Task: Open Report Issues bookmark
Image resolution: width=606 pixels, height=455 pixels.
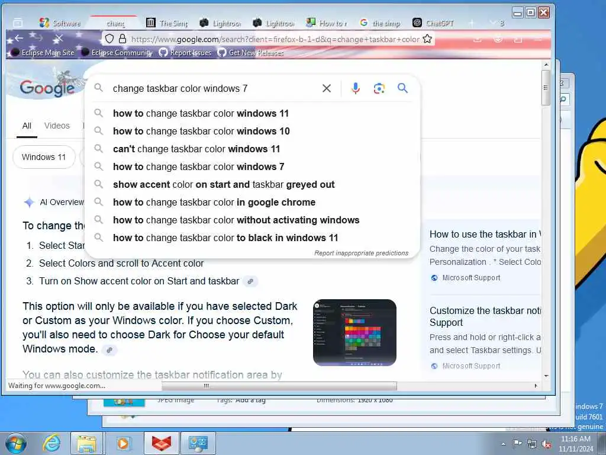Action: pyautogui.click(x=186, y=52)
